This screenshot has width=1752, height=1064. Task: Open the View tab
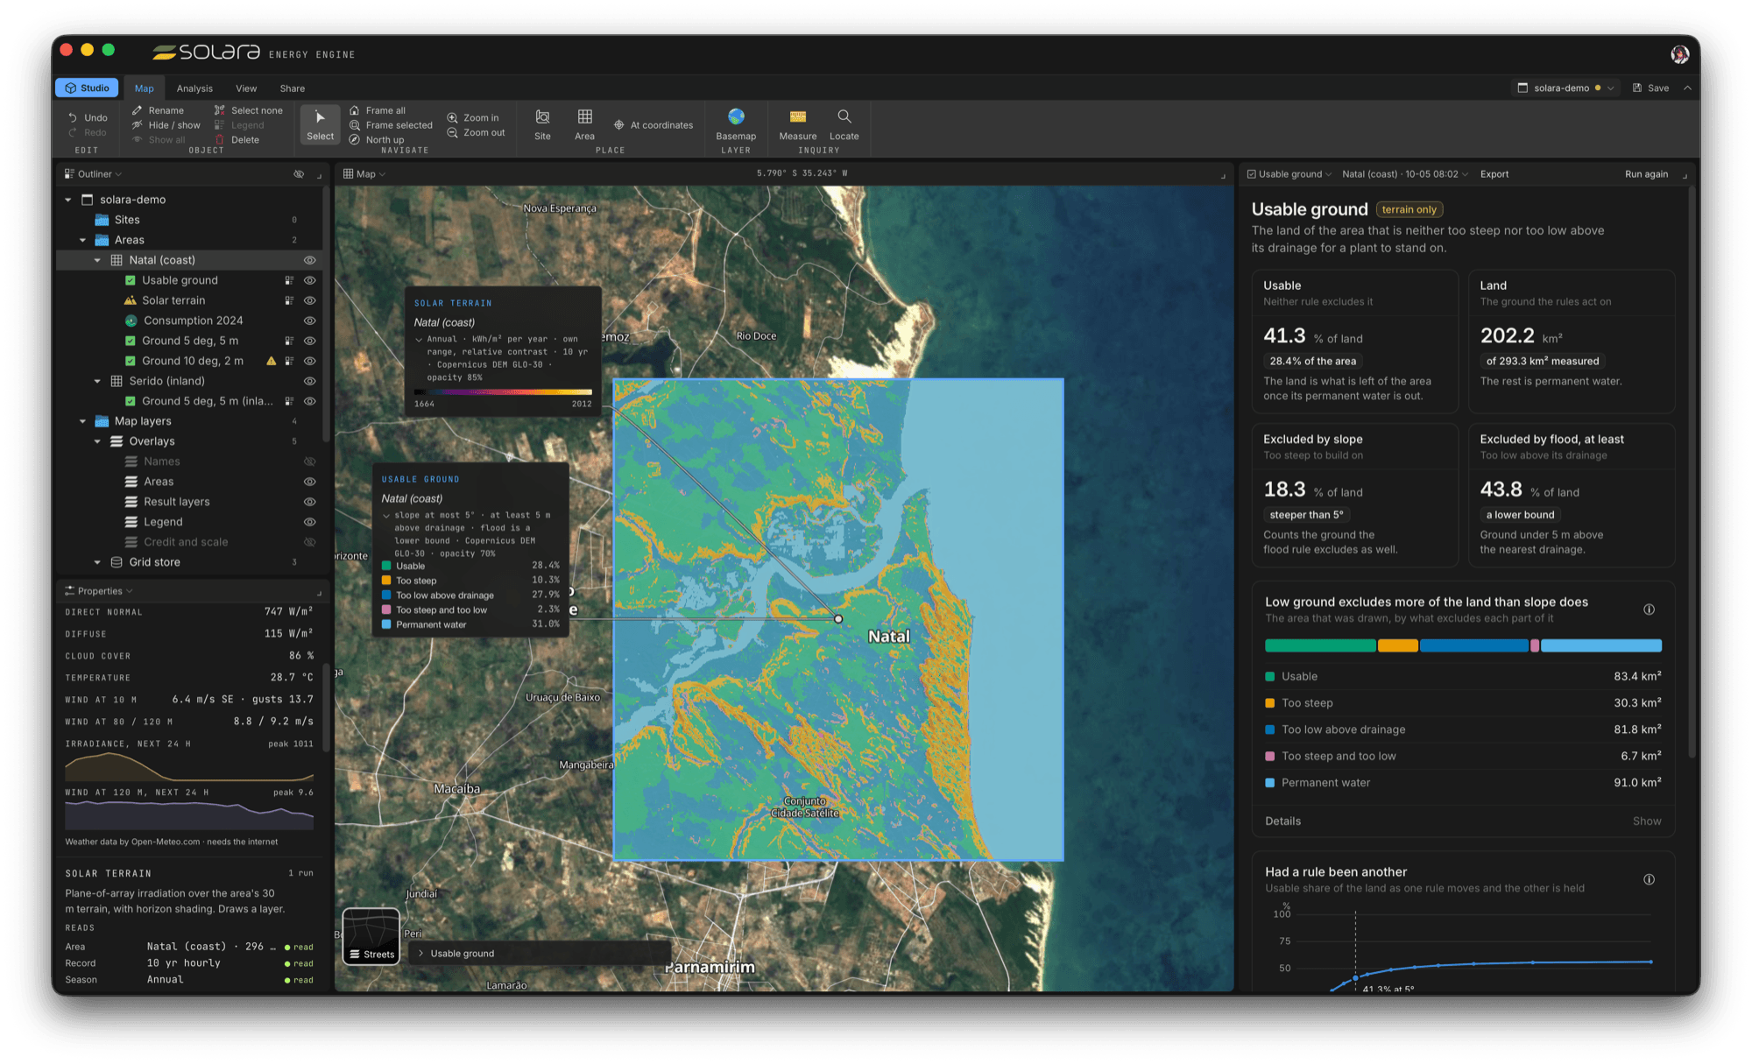tap(246, 88)
